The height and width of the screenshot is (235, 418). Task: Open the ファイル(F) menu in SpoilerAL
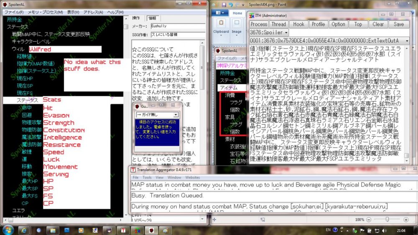tap(14, 12)
